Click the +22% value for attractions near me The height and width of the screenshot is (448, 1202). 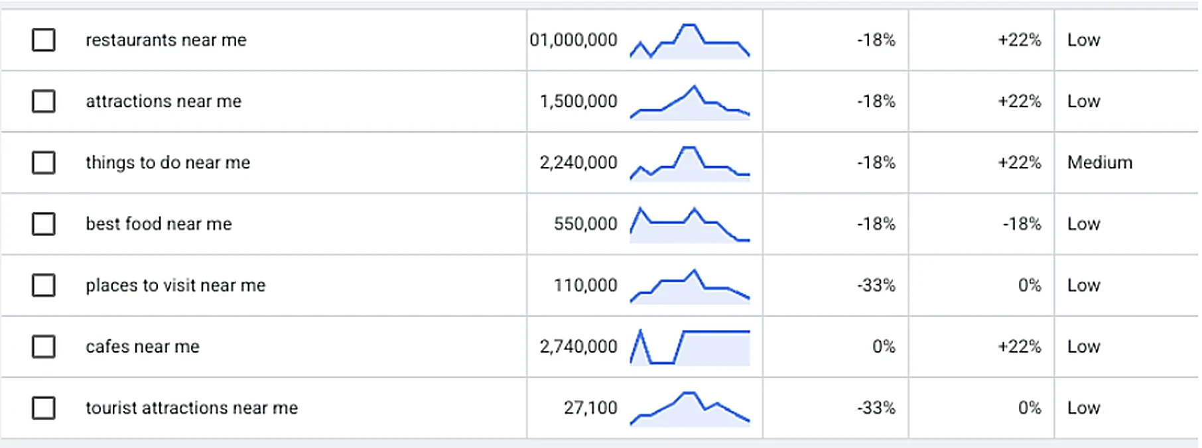[x=1019, y=102]
